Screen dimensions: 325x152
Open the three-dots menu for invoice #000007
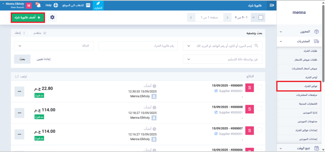click(20, 134)
